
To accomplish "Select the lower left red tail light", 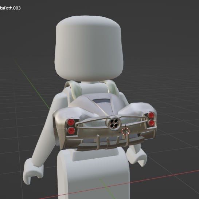I will click(x=71, y=131).
